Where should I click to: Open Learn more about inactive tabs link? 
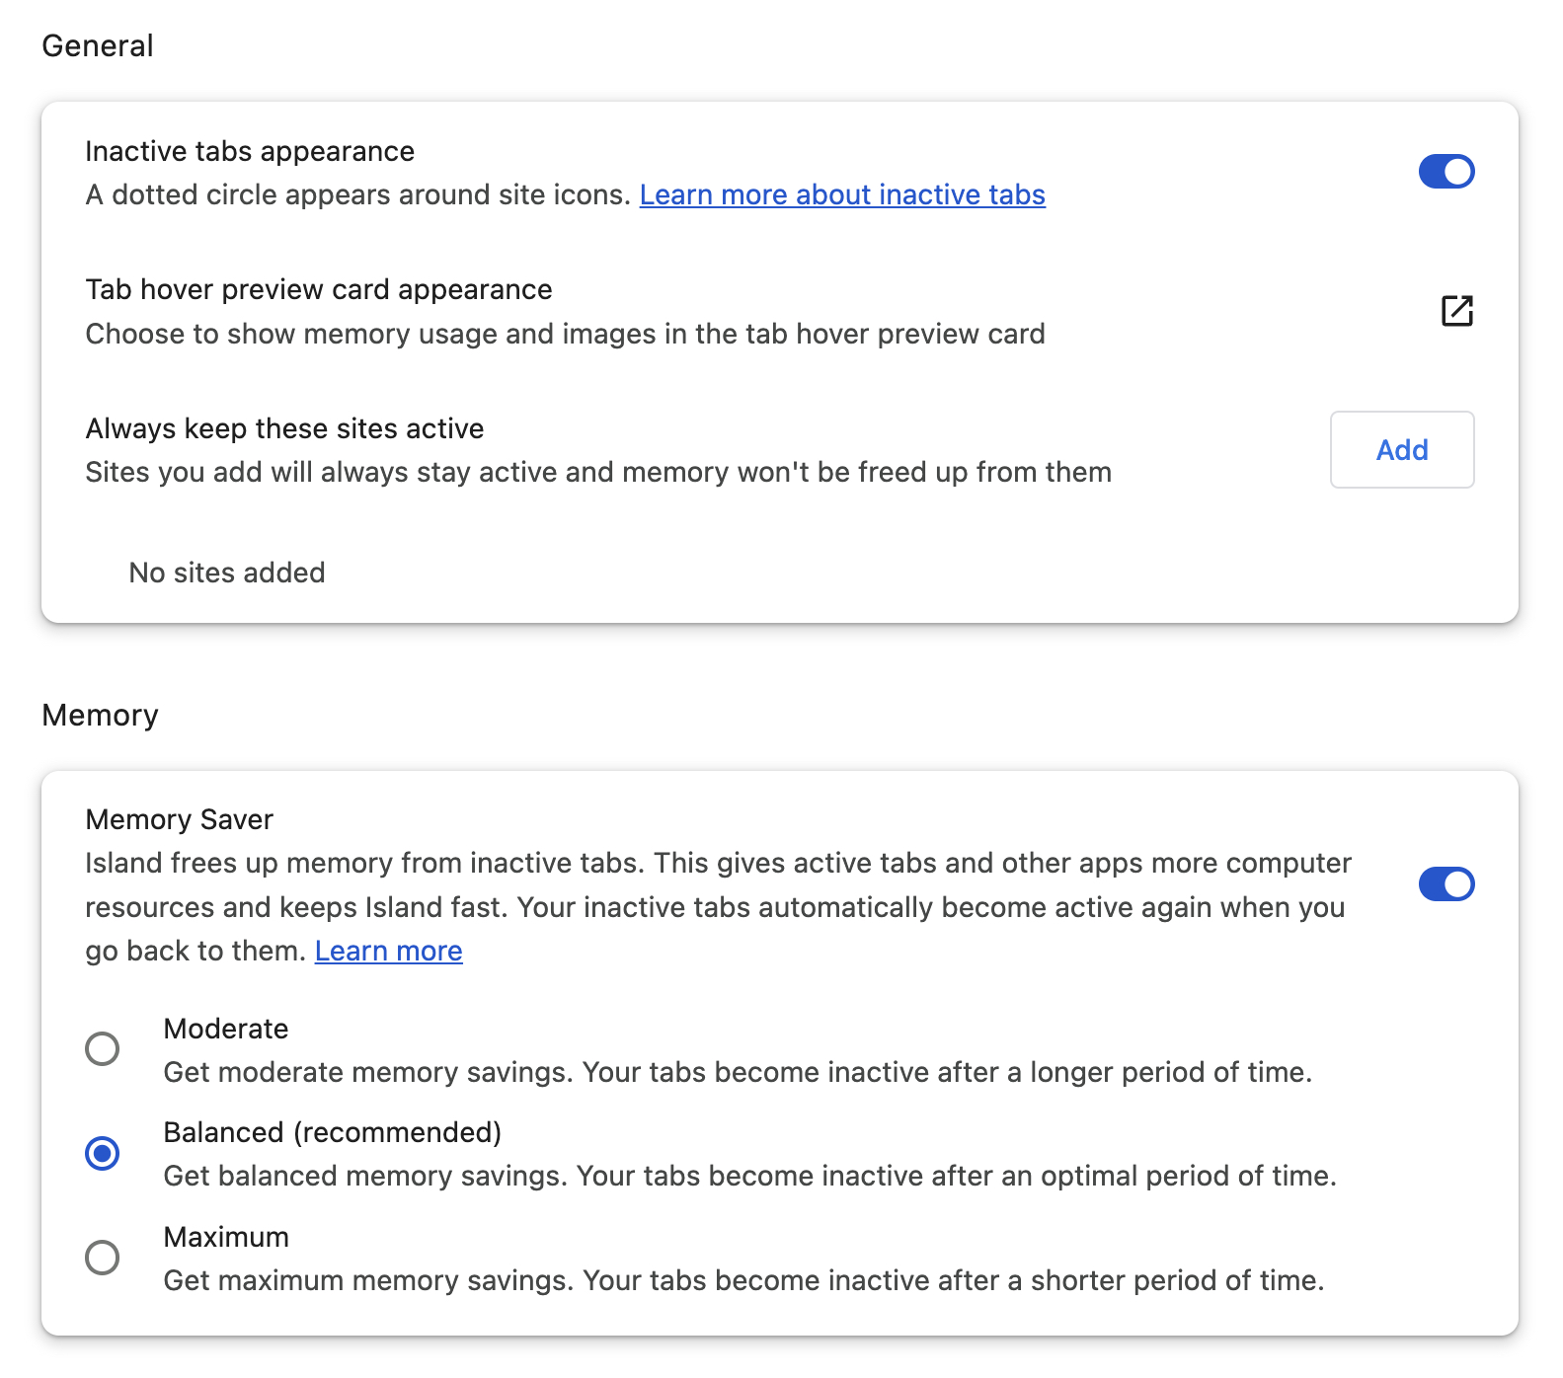(x=842, y=195)
